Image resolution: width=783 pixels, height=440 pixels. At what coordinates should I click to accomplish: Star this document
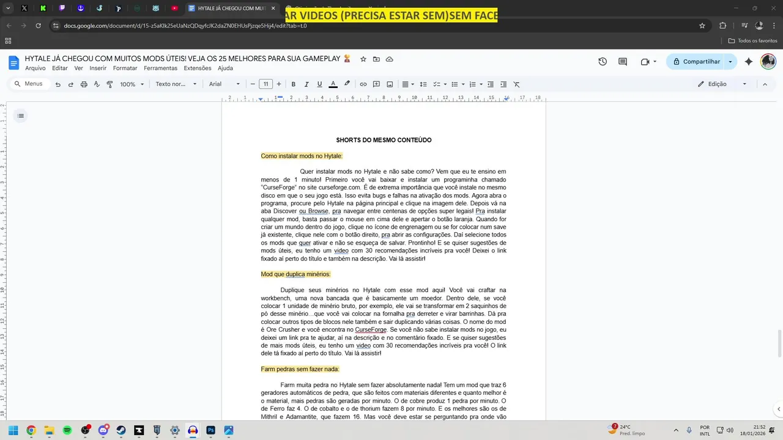pos(363,59)
